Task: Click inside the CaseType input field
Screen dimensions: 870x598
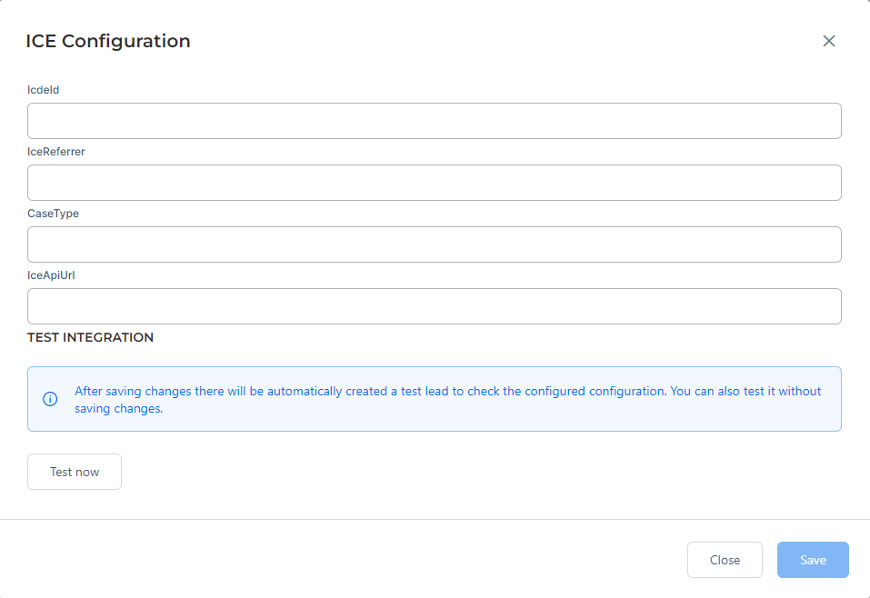Action: click(x=434, y=244)
